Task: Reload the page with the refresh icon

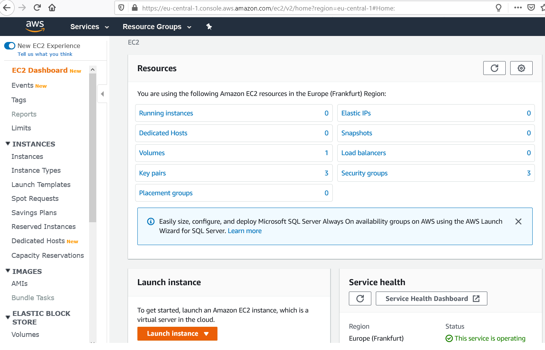Action: click(x=37, y=7)
